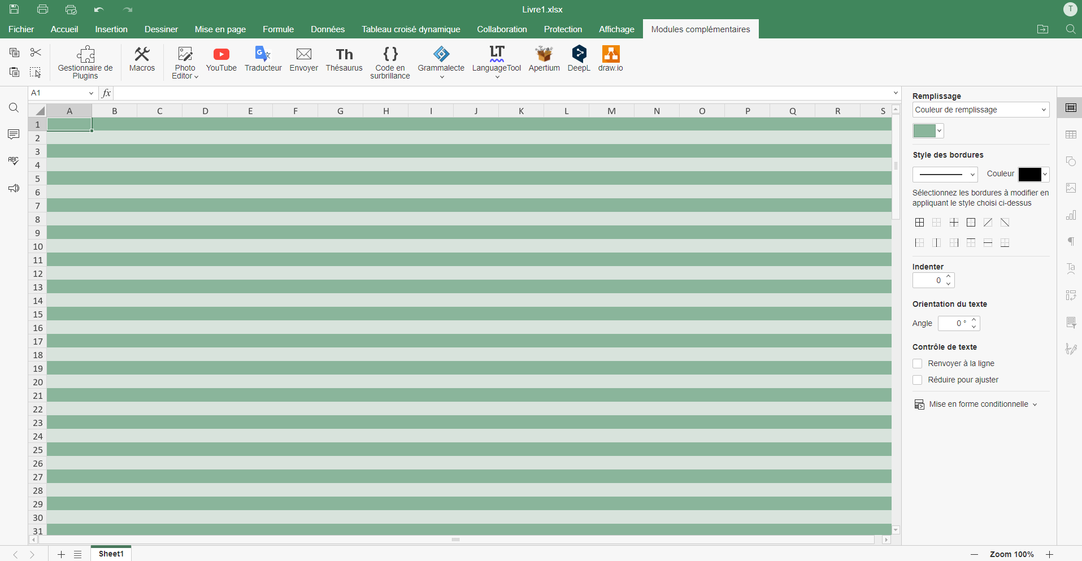Open the DeepL translation plugin
The height and width of the screenshot is (561, 1082).
[x=579, y=59]
